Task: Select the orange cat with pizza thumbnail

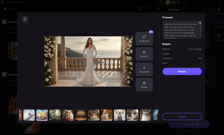Action: pyautogui.click(x=81, y=115)
